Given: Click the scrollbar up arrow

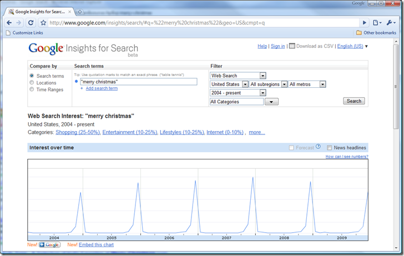Looking at the screenshot, I should click(396, 41).
